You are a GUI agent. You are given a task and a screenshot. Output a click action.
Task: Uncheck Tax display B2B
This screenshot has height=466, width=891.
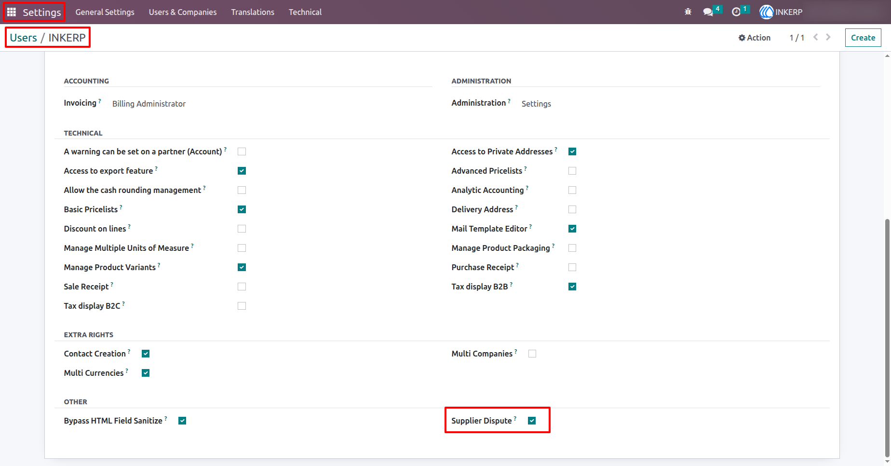[x=572, y=287]
